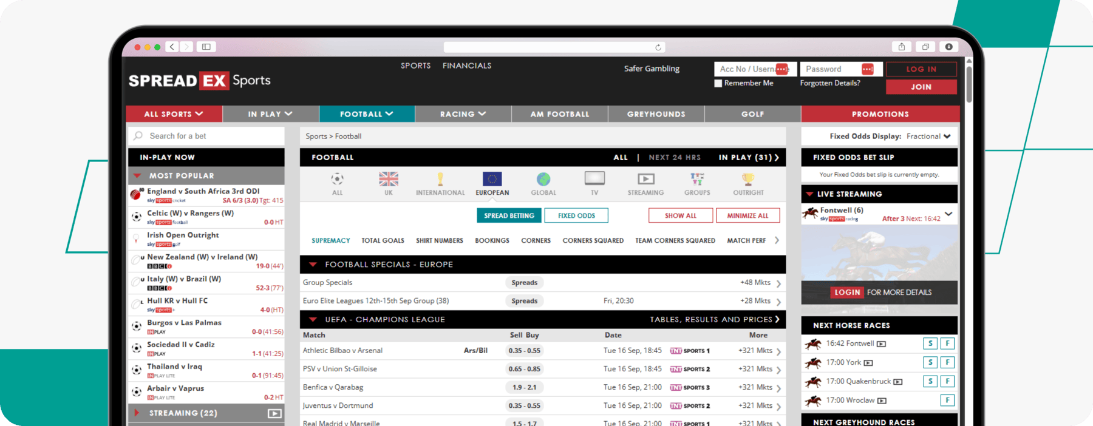Click stream icon next to 17:00 Quakenbruck
Viewport: 1093px width, 426px height.
point(898,382)
